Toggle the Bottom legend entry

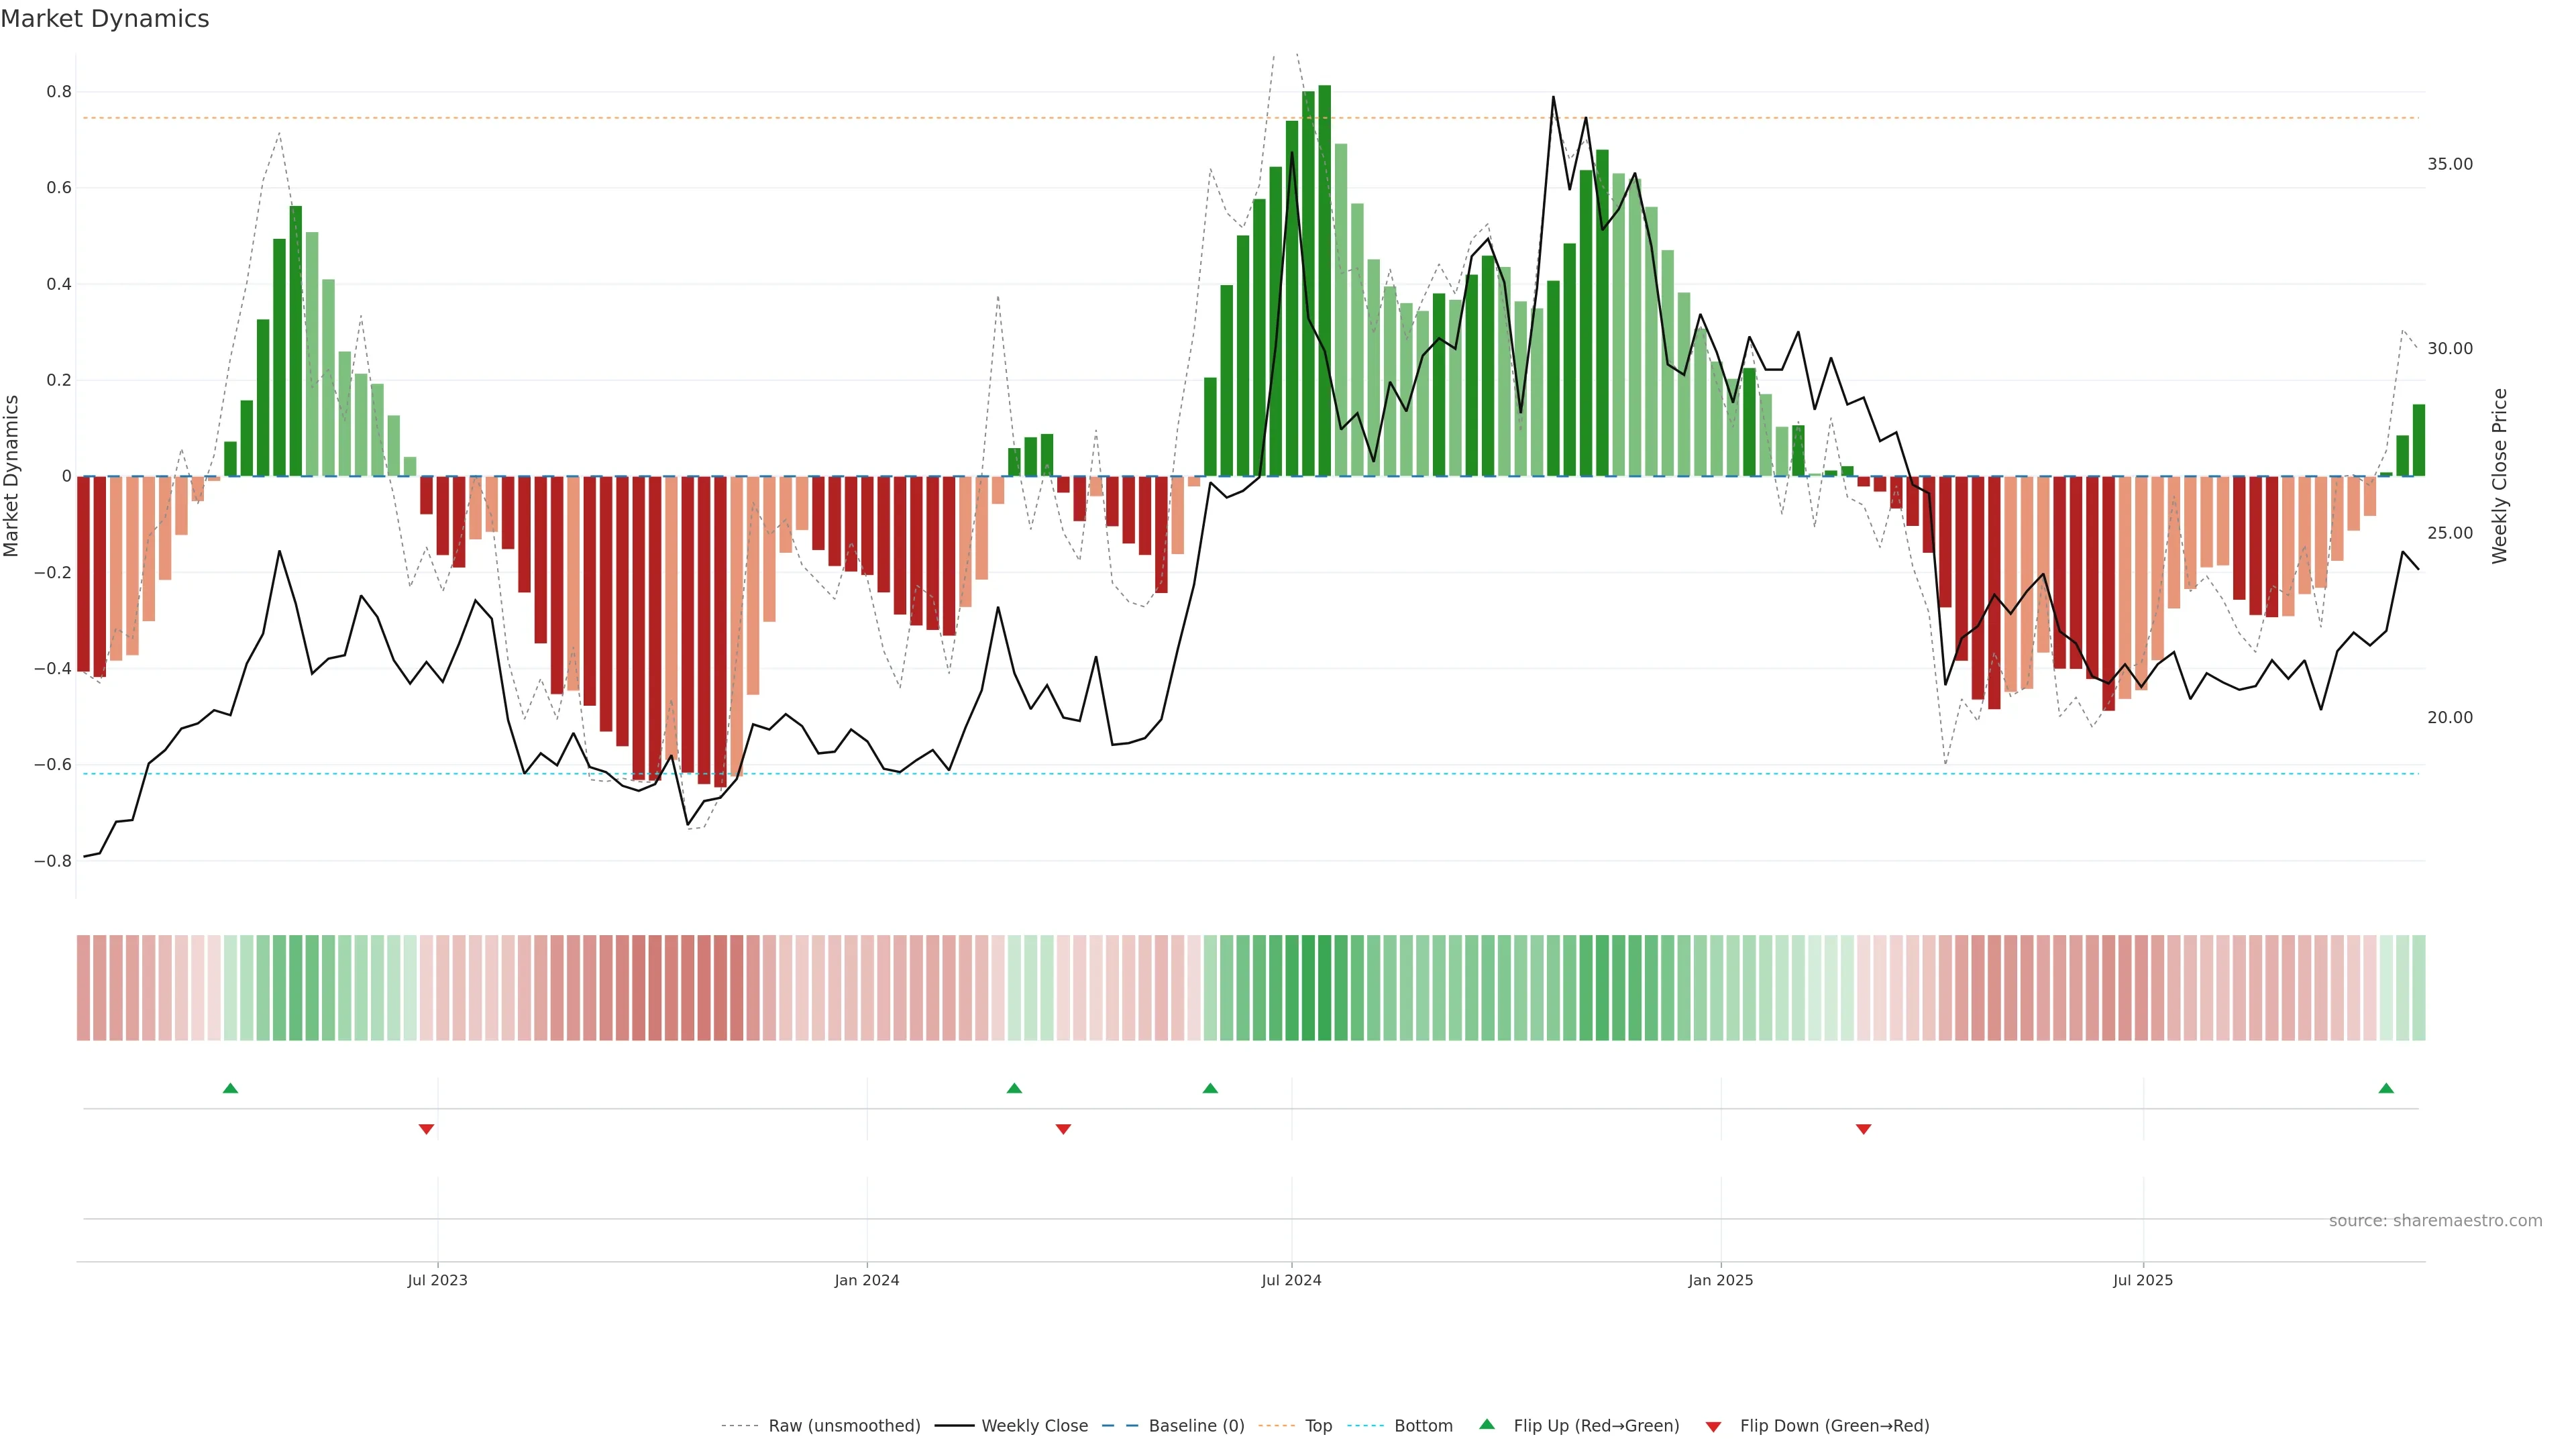point(1423,1426)
